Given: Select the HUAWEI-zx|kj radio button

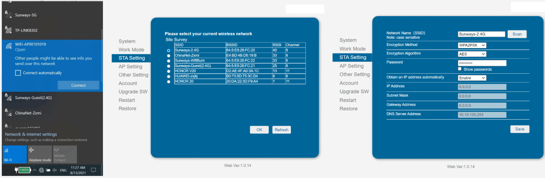Looking at the screenshot, I should [169, 76].
